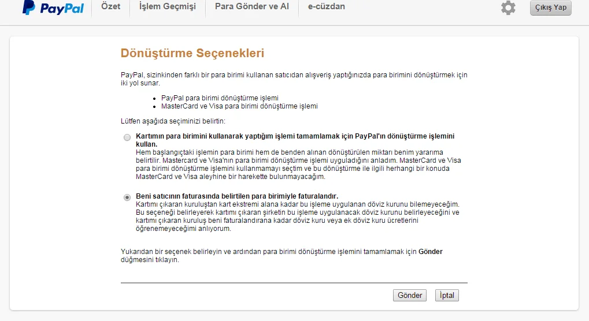Image resolution: width=589 pixels, height=321 pixels.
Task: Click the PayPal logo
Action: pos(53,8)
